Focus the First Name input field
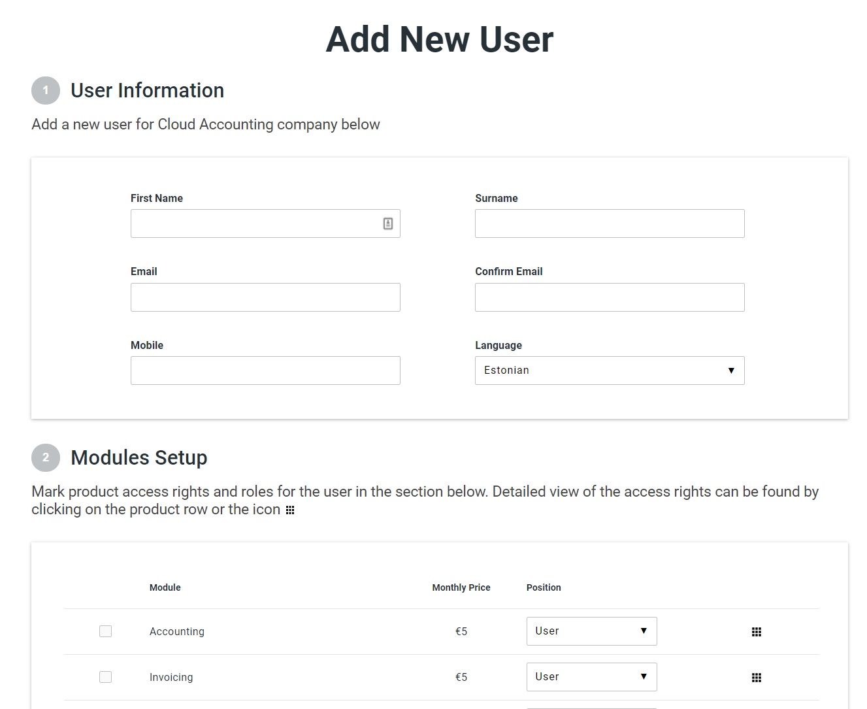Screen dimensions: 867x709 click(x=255, y=223)
